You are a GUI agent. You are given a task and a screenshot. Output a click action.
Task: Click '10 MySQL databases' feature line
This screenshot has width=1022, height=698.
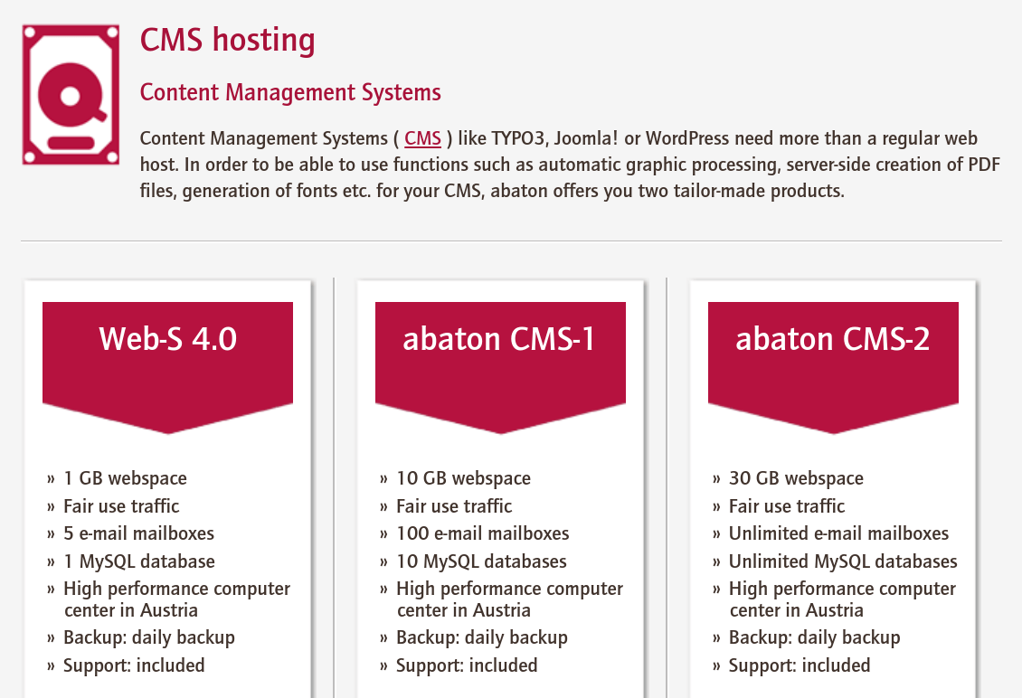(x=482, y=561)
